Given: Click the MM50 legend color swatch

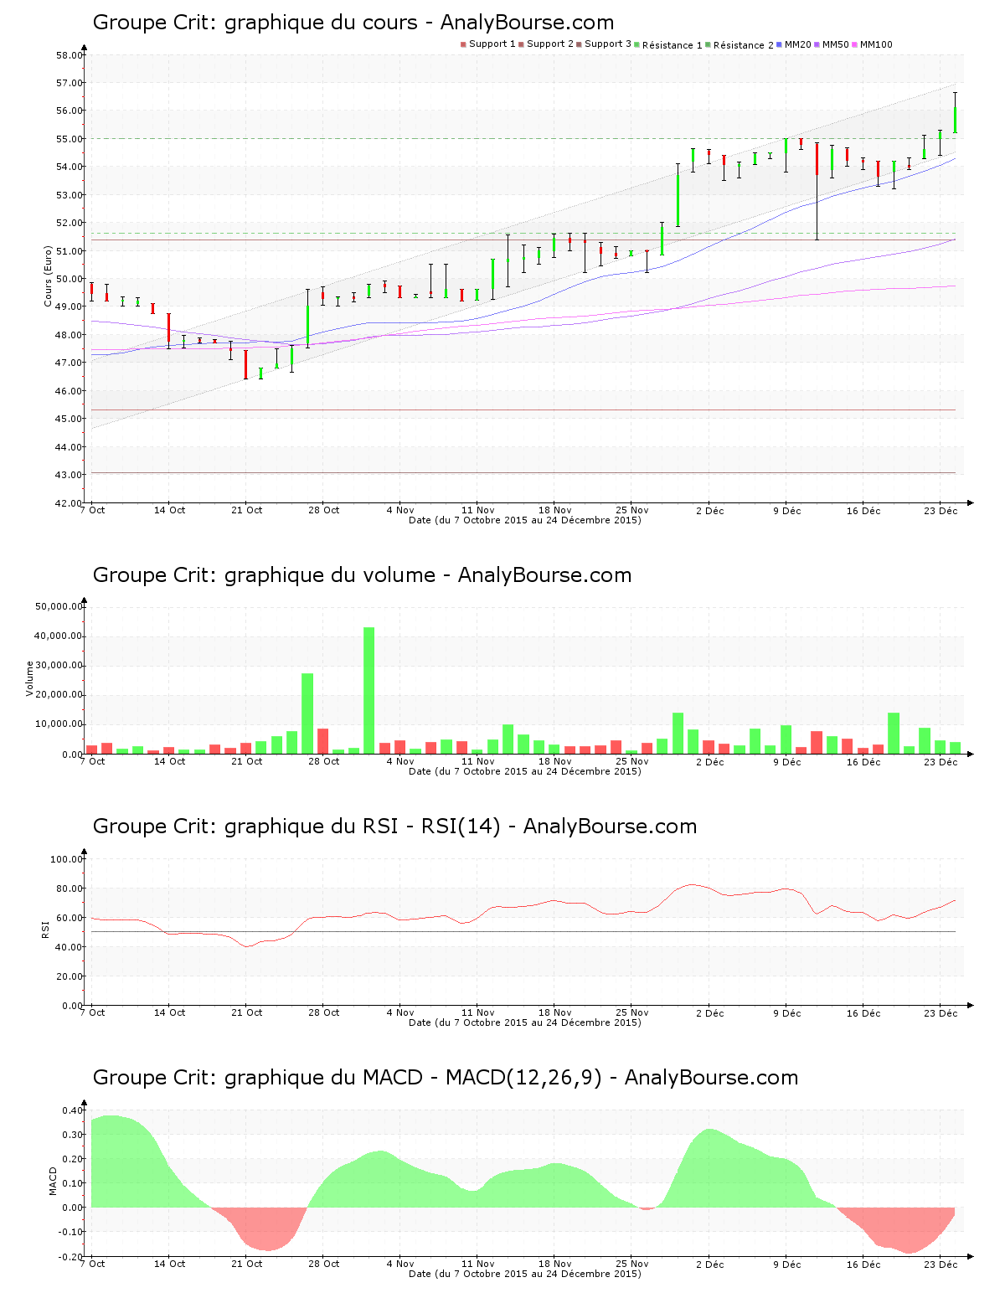Looking at the screenshot, I should pos(817,44).
